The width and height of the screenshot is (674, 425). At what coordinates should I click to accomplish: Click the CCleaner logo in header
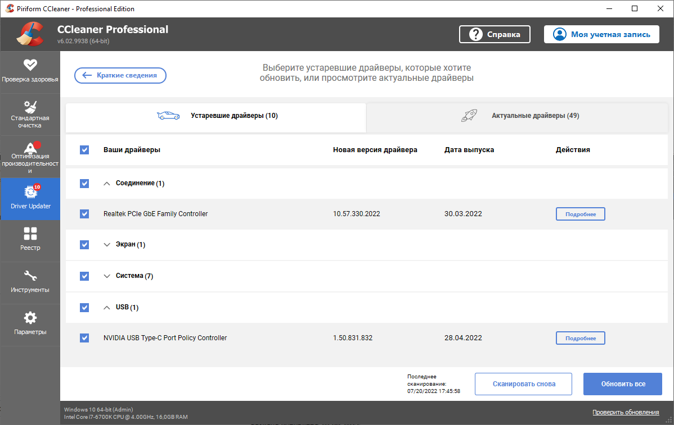[30, 34]
